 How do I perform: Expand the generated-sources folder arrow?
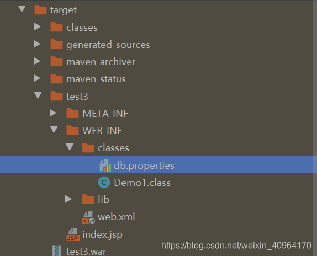pos(37,44)
